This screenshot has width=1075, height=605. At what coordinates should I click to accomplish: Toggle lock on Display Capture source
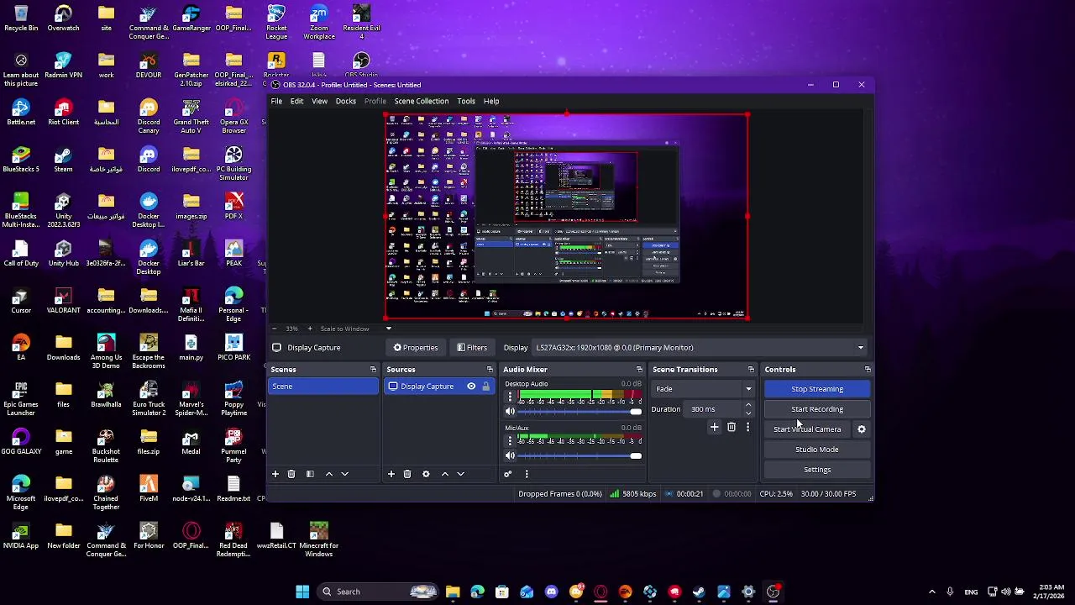[x=485, y=387]
